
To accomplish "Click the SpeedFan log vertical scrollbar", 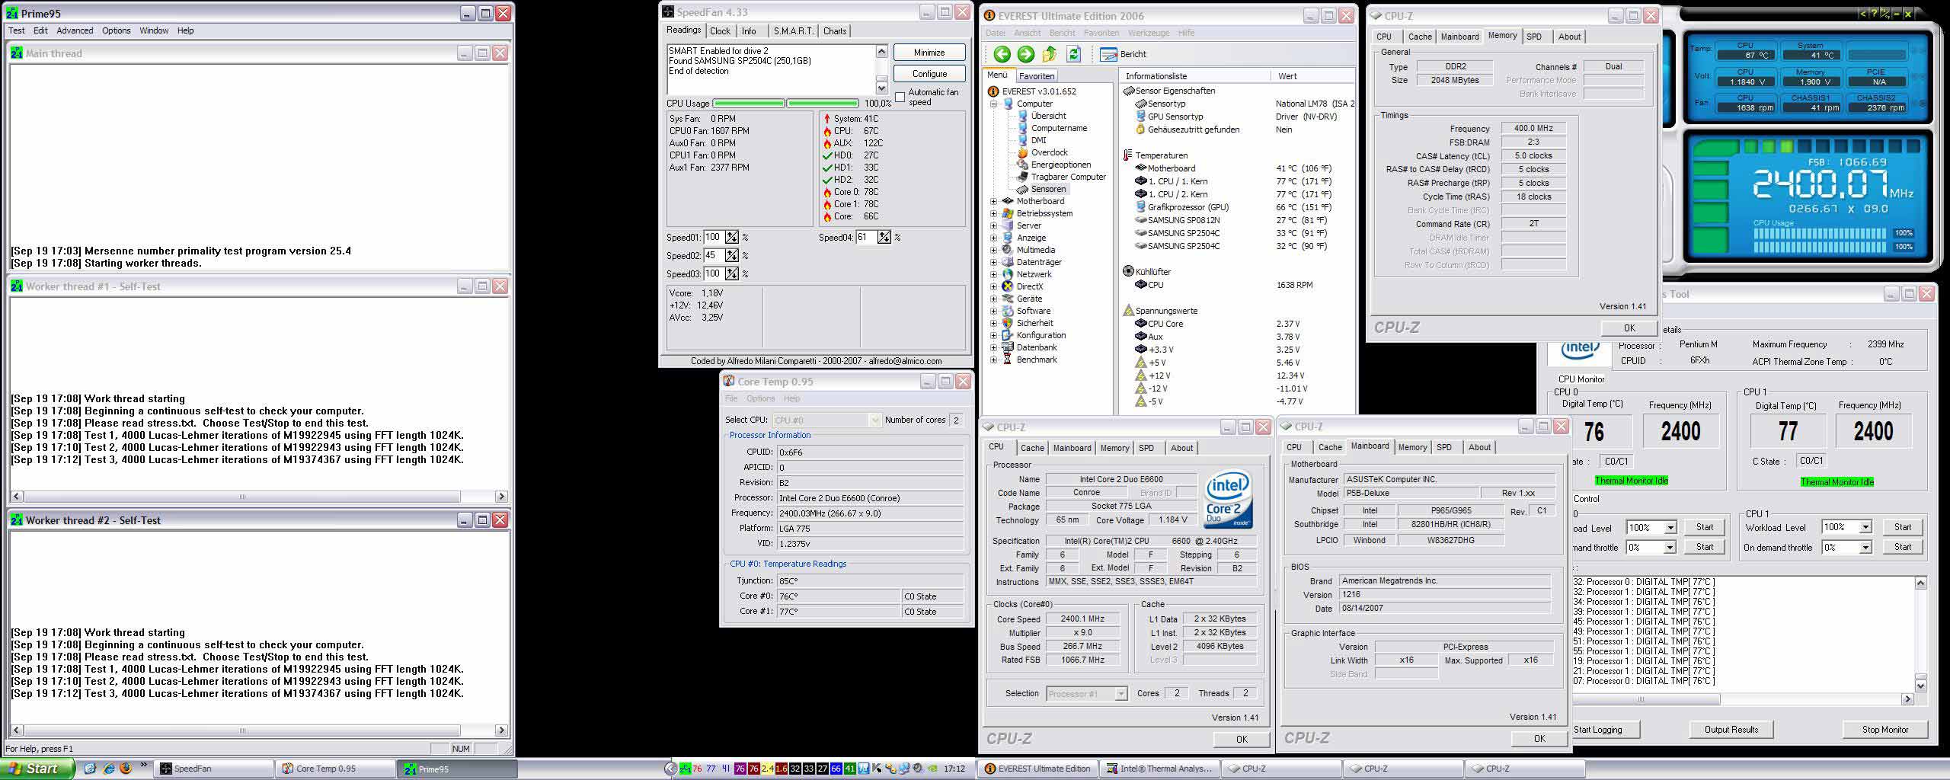I will [881, 69].
